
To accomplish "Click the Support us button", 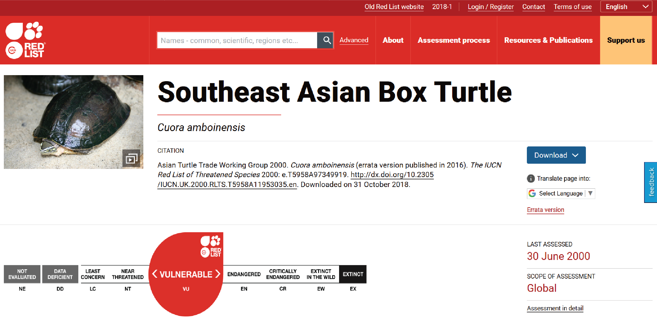I will (626, 40).
